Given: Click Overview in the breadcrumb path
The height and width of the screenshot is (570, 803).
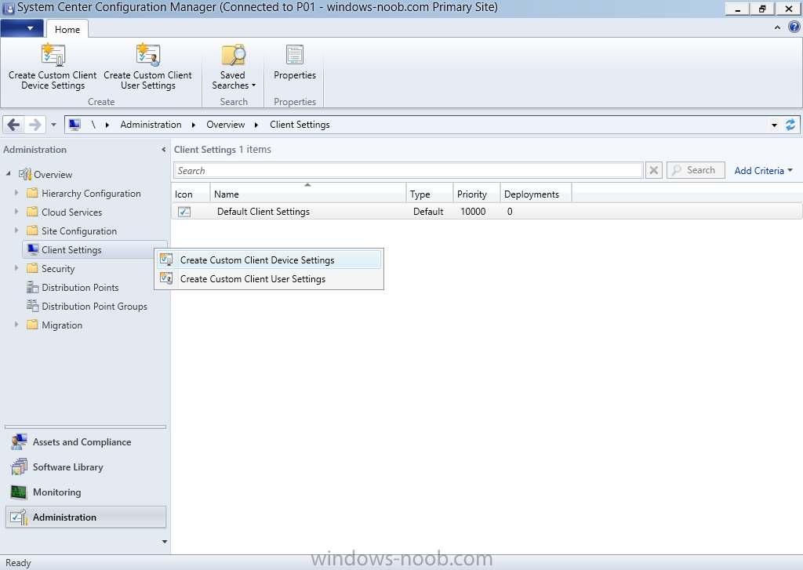Looking at the screenshot, I should tap(225, 125).
